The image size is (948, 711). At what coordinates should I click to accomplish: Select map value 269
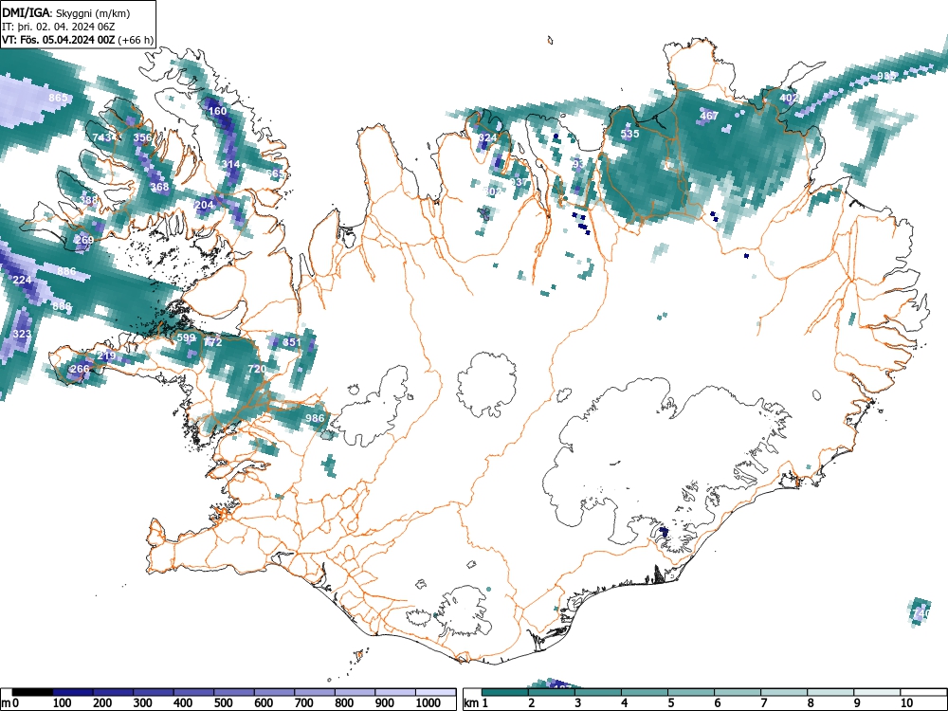click(x=84, y=240)
